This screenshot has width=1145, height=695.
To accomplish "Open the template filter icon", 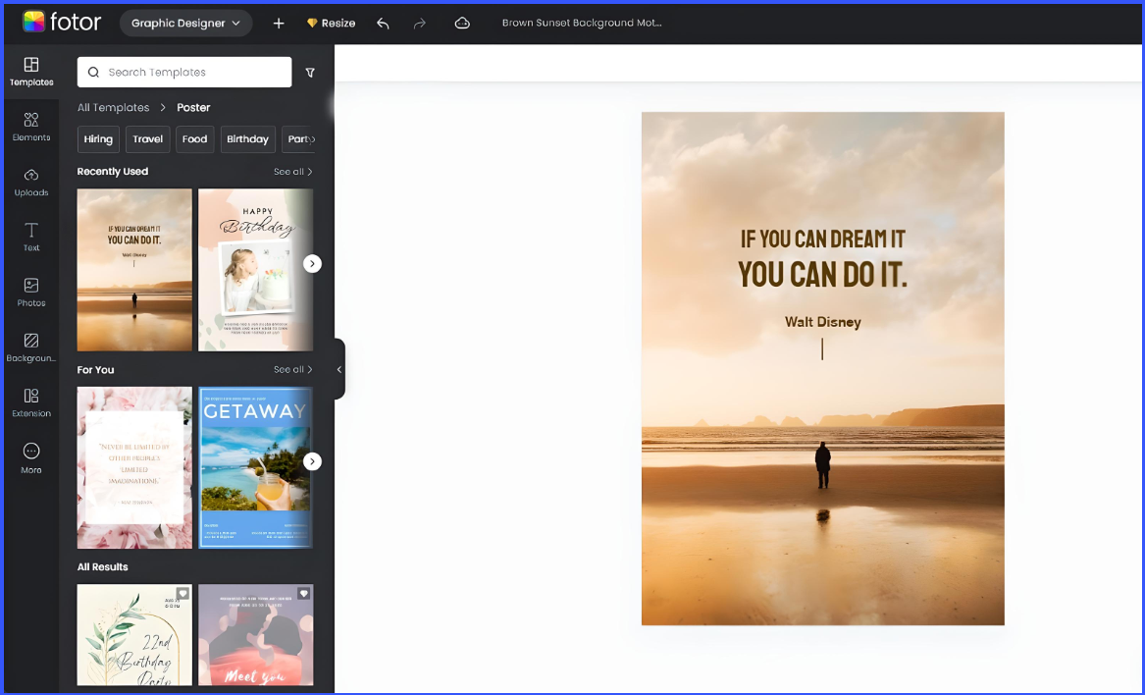I will 310,73.
